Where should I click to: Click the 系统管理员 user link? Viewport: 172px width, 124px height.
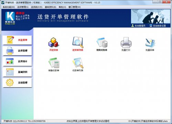tap(138, 26)
